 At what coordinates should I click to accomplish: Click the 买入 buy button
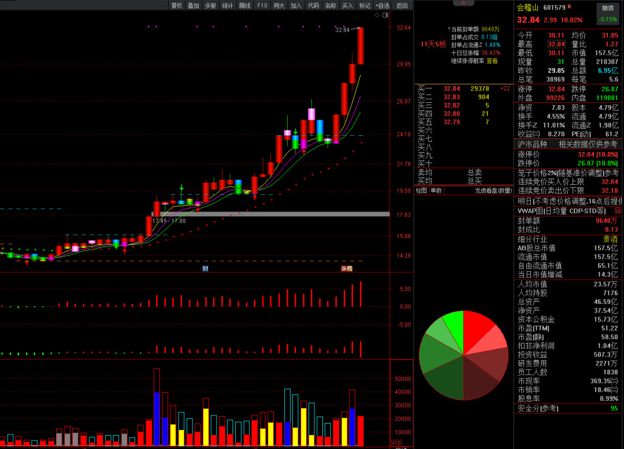(x=347, y=5)
